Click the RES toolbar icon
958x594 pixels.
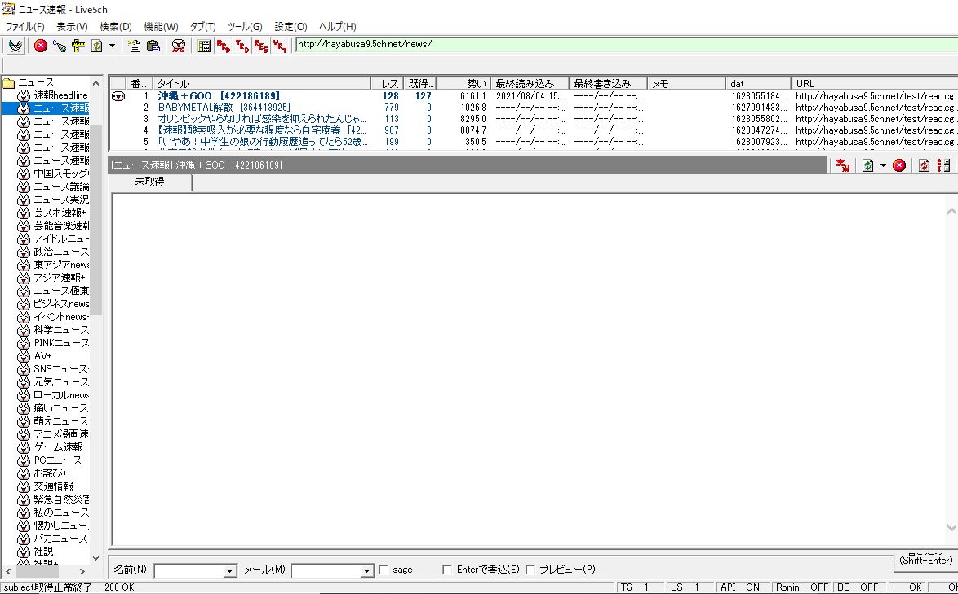tap(261, 46)
